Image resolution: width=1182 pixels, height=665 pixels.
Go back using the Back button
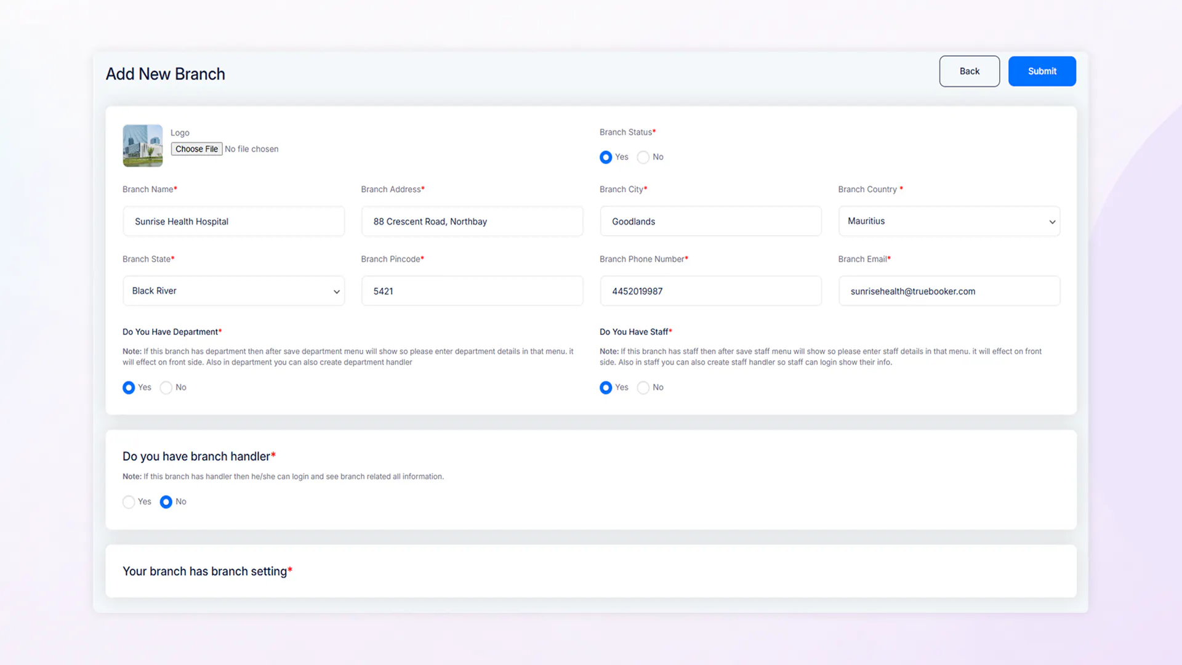click(x=969, y=71)
